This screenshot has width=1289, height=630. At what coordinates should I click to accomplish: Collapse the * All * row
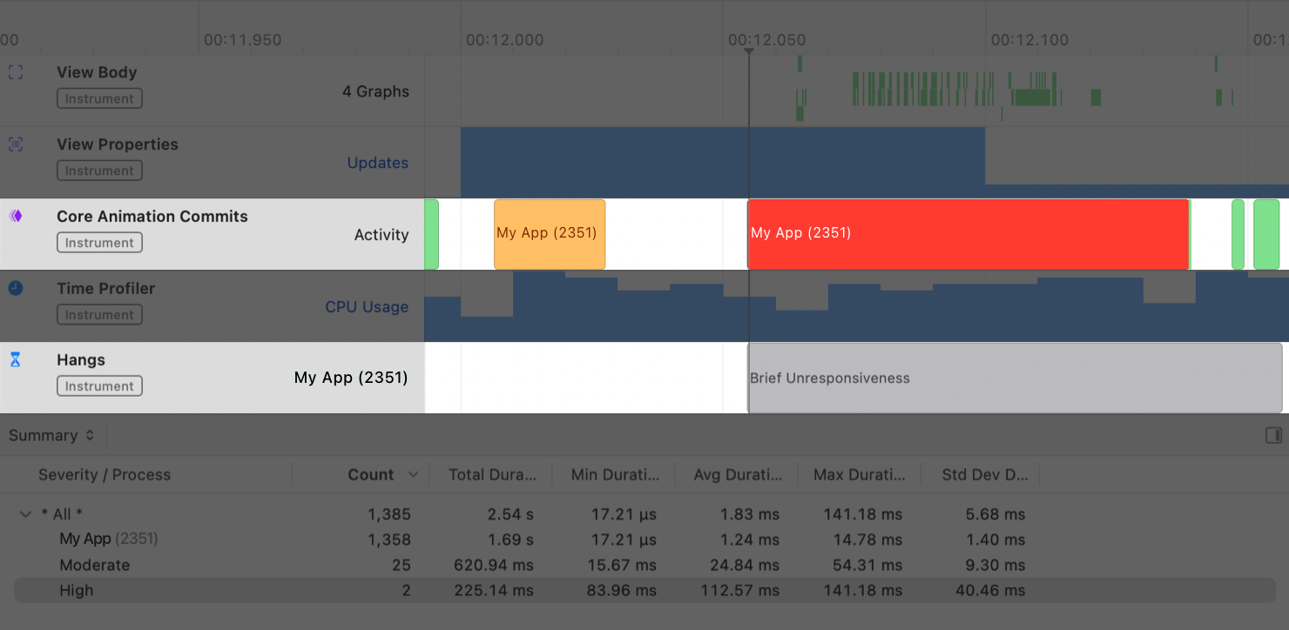[x=25, y=513]
